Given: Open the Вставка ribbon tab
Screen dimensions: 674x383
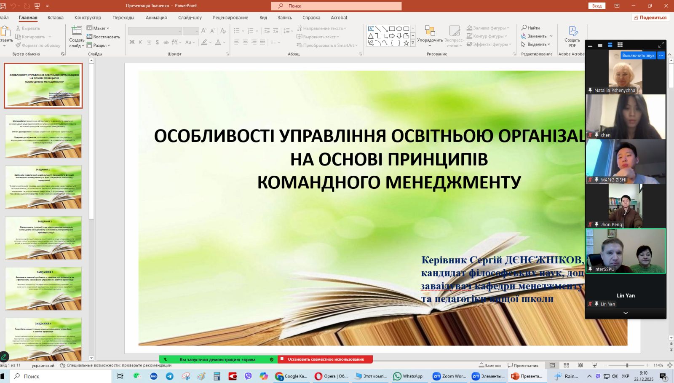Looking at the screenshot, I should 55,18.
